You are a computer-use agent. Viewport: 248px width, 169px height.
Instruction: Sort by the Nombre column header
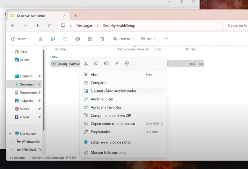(x=60, y=49)
